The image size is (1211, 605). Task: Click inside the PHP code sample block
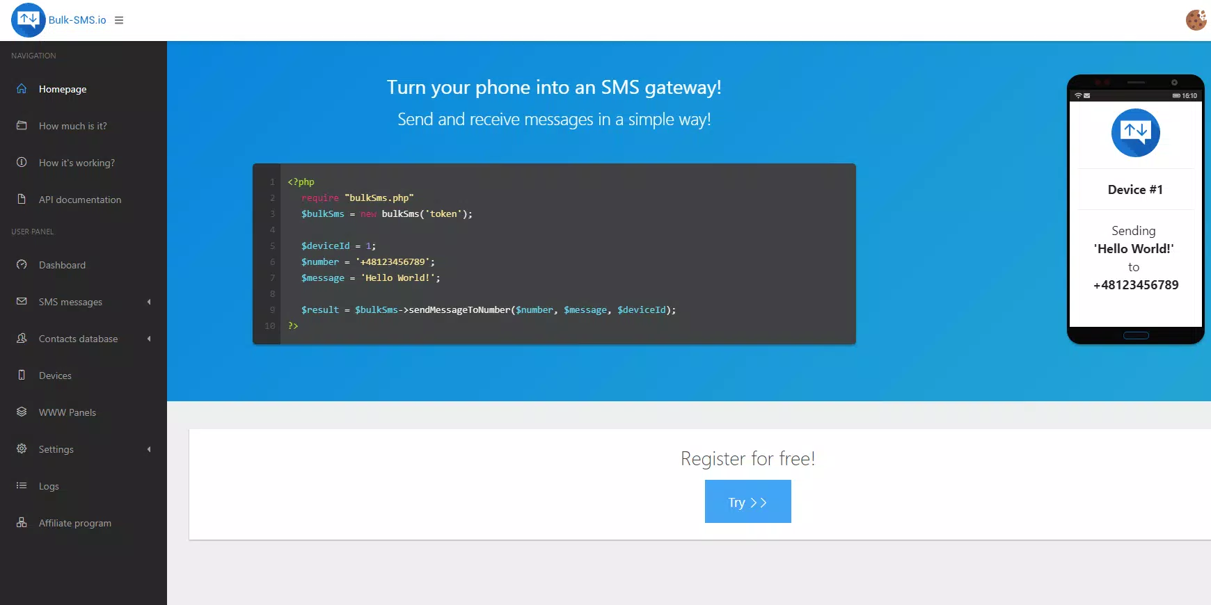[554, 254]
